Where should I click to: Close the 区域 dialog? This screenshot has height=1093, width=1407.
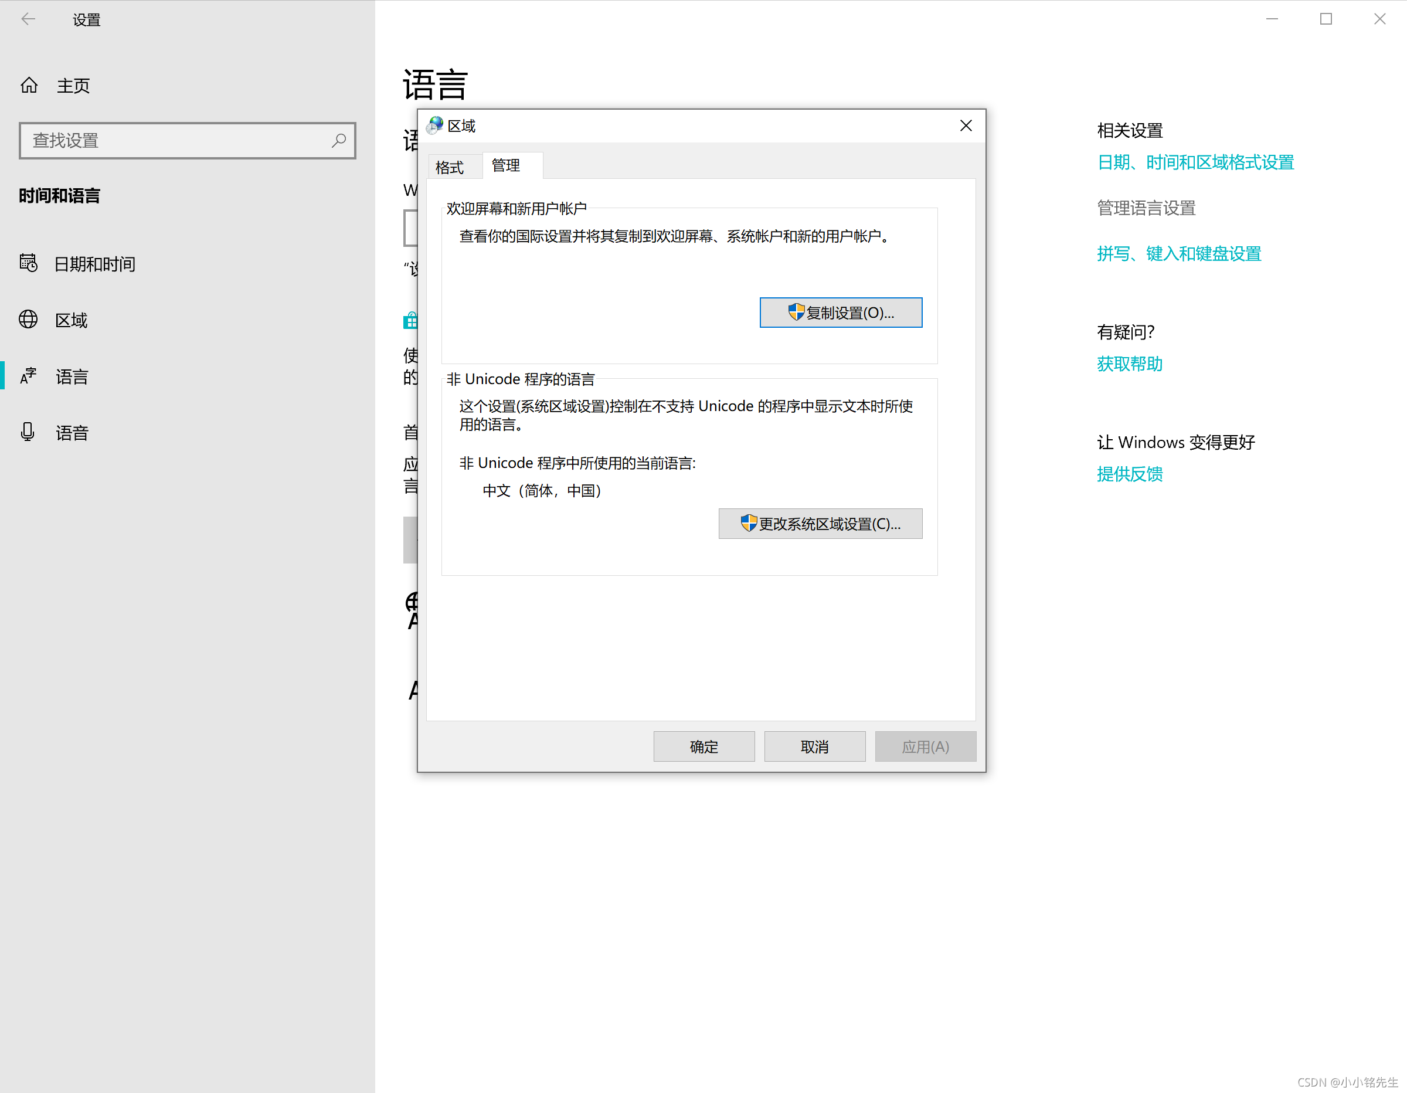pyautogui.click(x=965, y=125)
